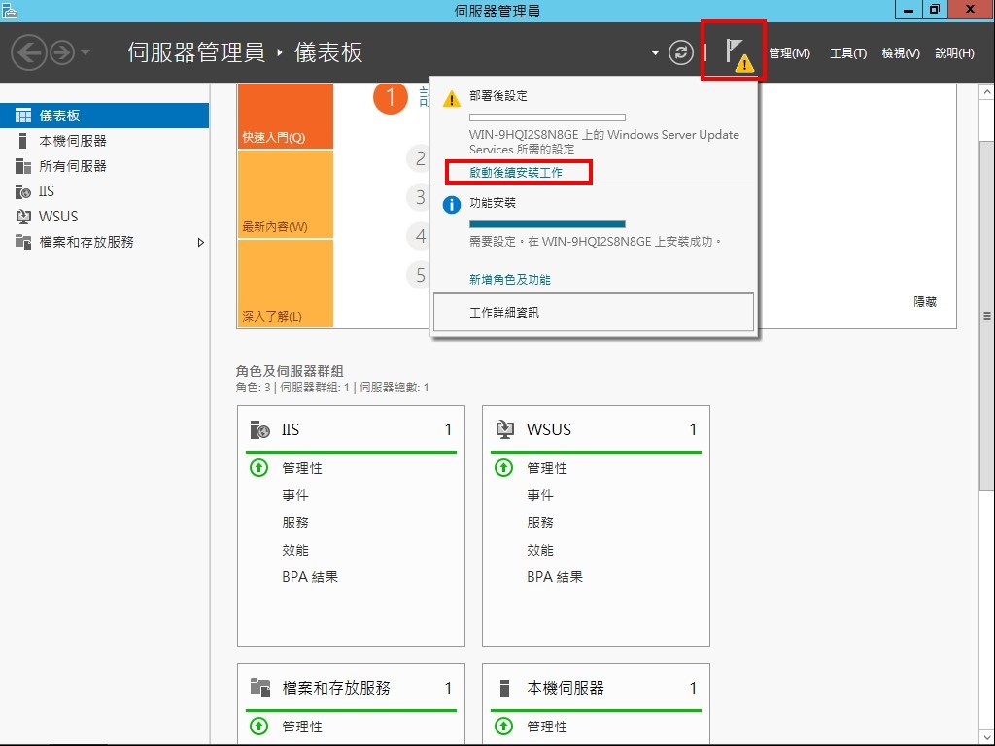
Task: Go back with the left arrow button
Action: pos(28,52)
